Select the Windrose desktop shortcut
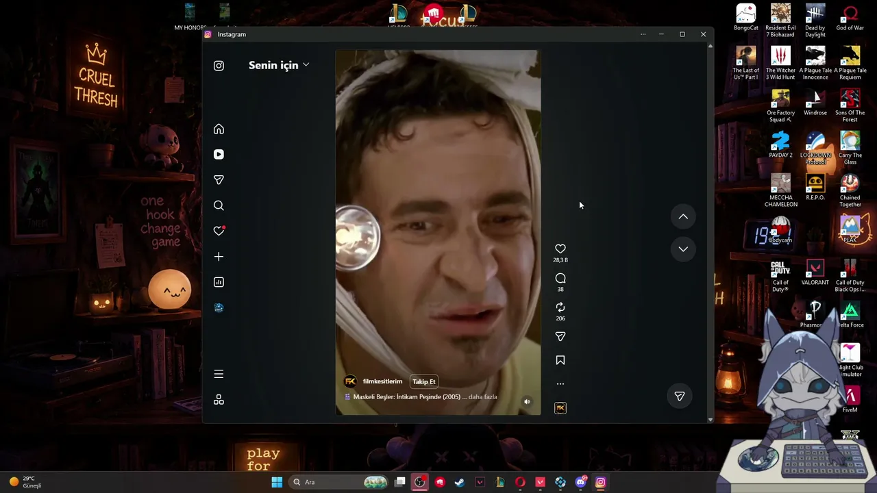 pos(815,103)
